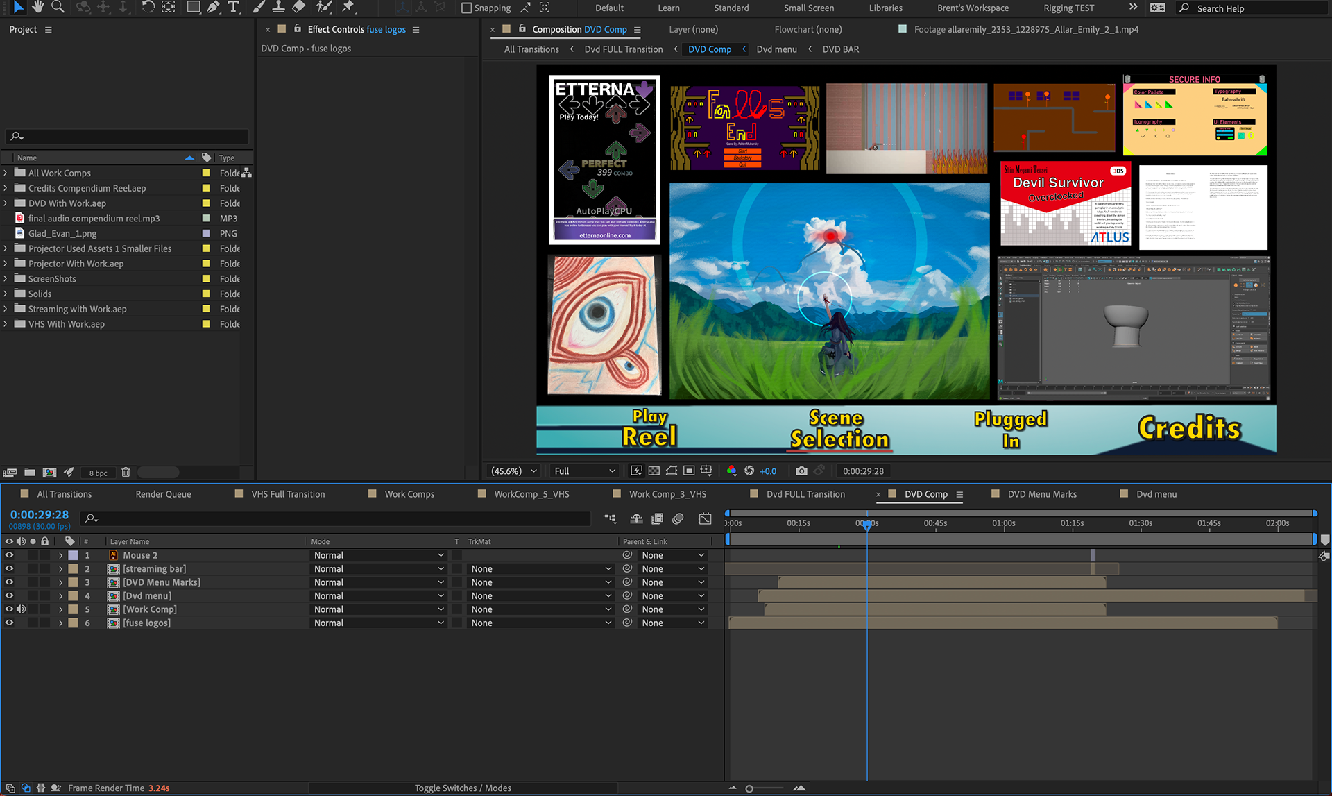The width and height of the screenshot is (1332, 796).
Task: Open grid and guide options
Action: (x=706, y=471)
